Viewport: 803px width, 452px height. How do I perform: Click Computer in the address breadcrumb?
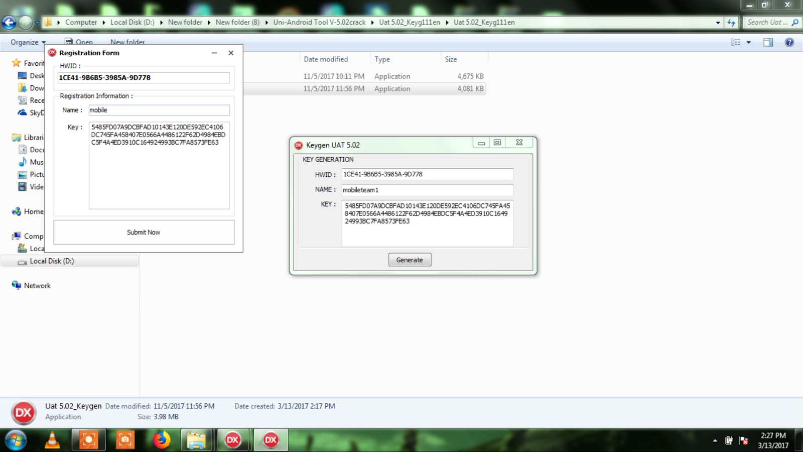coord(81,22)
